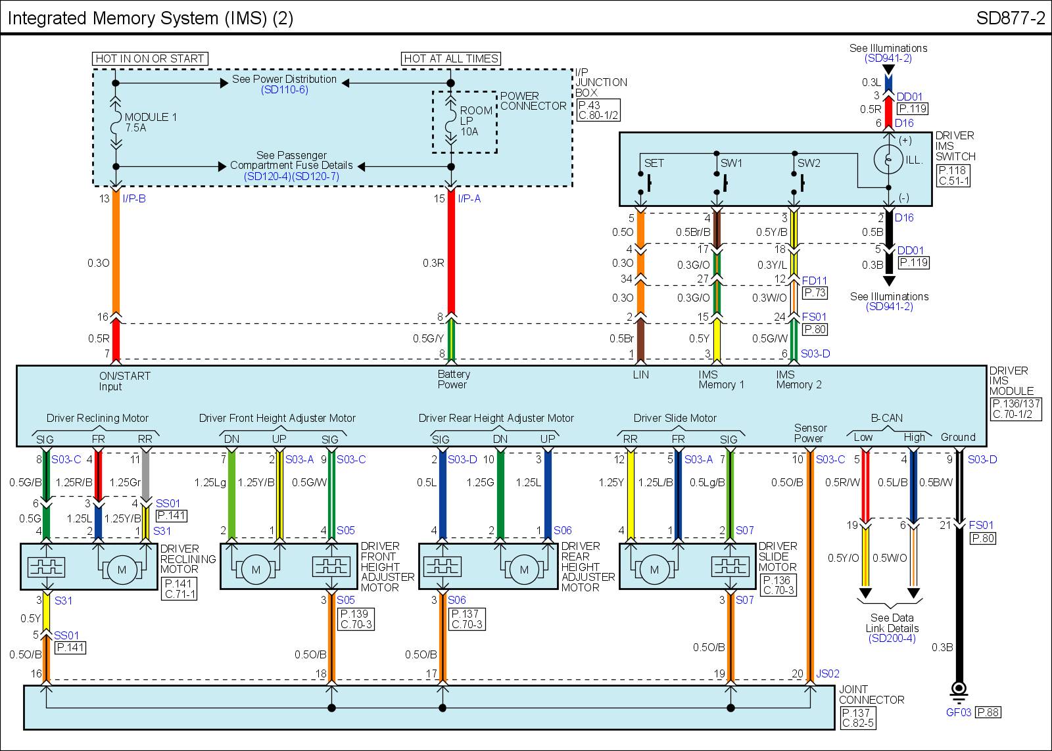Click the FD11 connector label
Viewport: 1052px width, 751px height.
[x=814, y=281]
